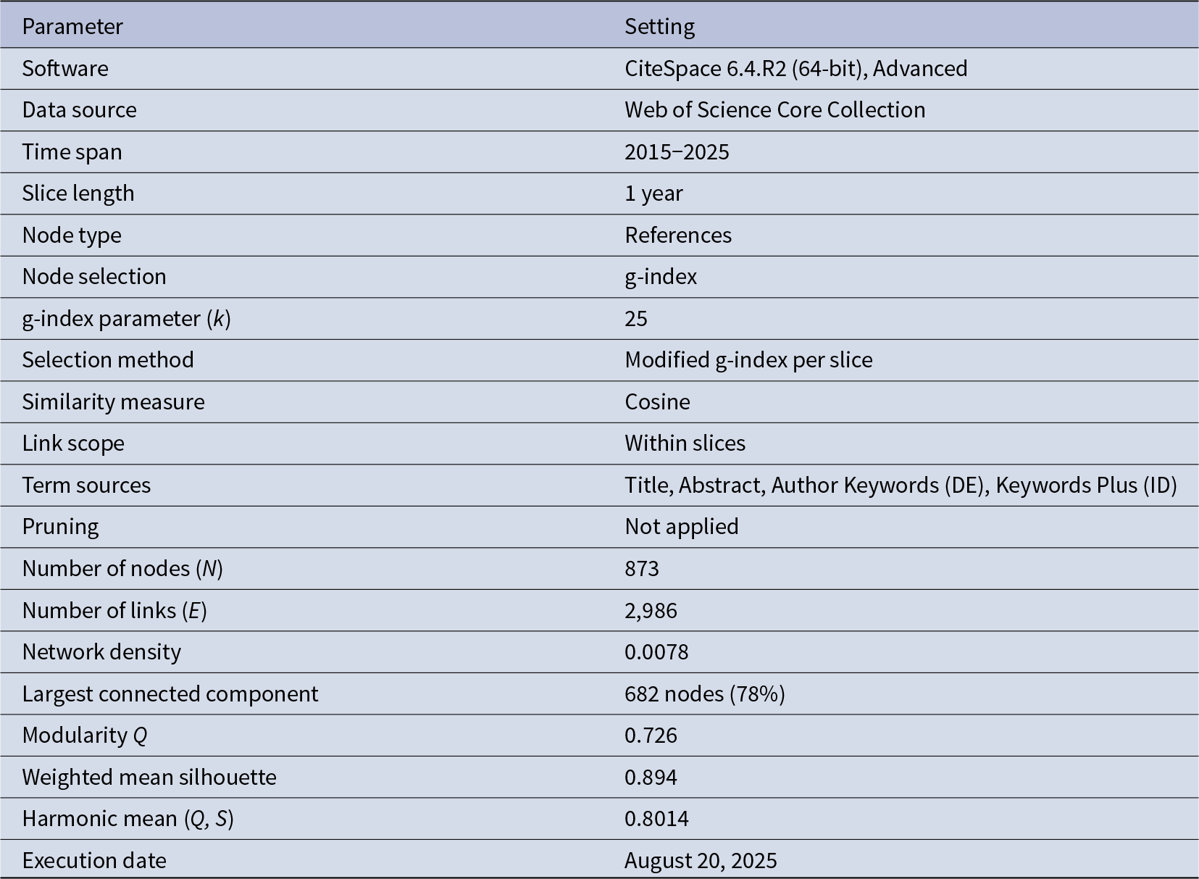Select the Modularity Q value 0.726
Image resolution: width=1199 pixels, height=879 pixels.
(651, 735)
